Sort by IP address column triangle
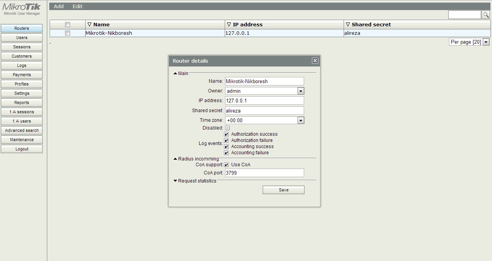This screenshot has width=492, height=261. tap(229, 24)
